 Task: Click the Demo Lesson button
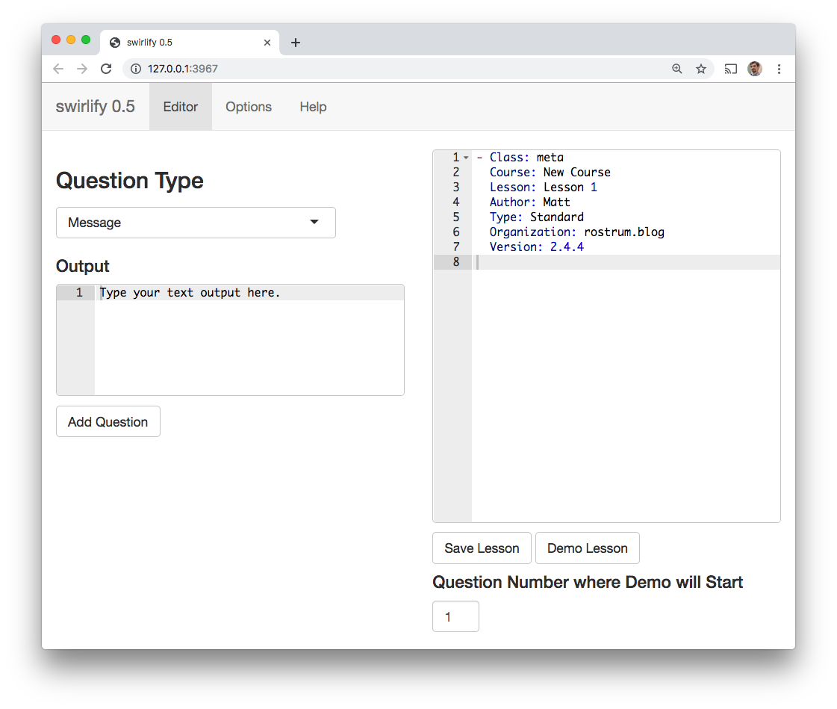pos(587,548)
